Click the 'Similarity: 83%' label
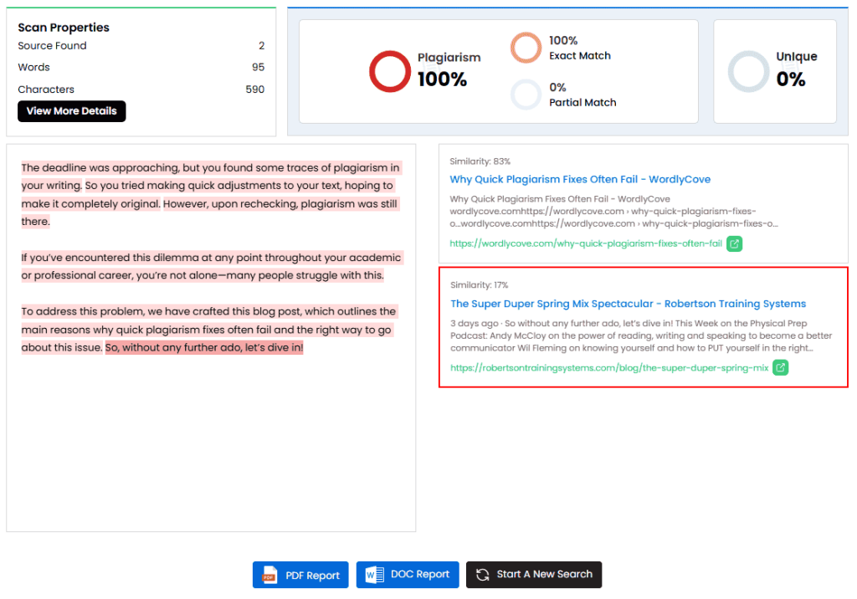Image resolution: width=857 pixels, height=599 pixels. pos(480,161)
